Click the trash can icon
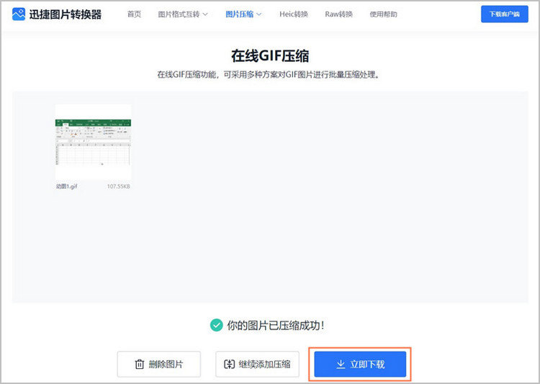540x384 pixels. (x=140, y=364)
